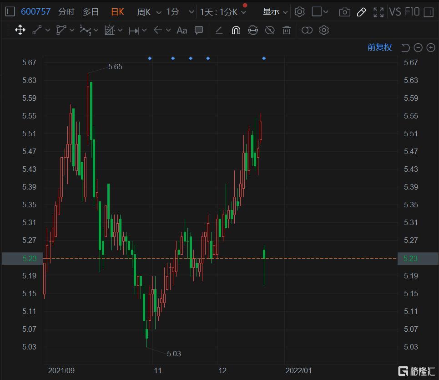Toggle the magnet snap mode
The width and height of the screenshot is (439, 380).
point(236,30)
